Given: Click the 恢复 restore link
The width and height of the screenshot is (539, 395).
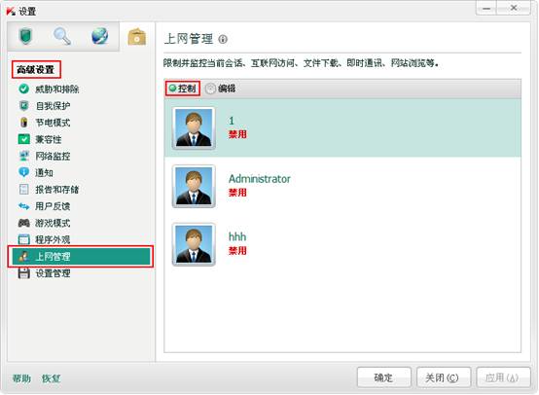Looking at the screenshot, I should click(x=51, y=378).
